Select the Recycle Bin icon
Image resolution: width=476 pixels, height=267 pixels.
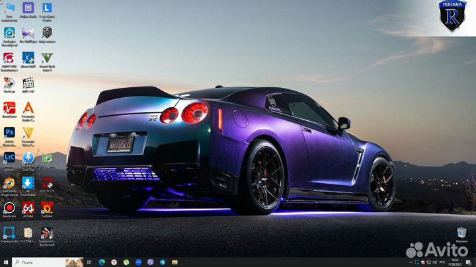461,235
